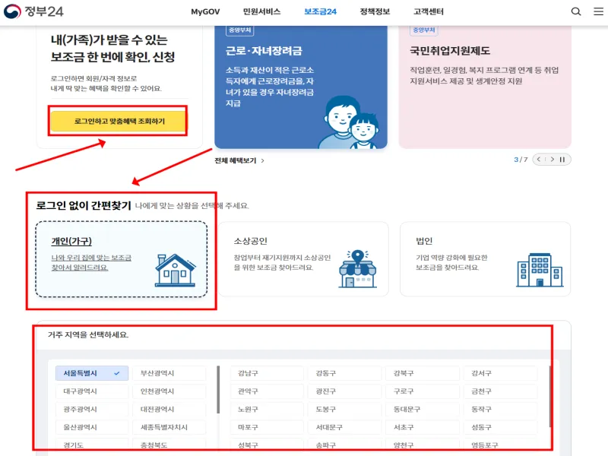The height and width of the screenshot is (456, 608).
Task: Pause the benefit carousel autoplay
Action: [x=564, y=160]
